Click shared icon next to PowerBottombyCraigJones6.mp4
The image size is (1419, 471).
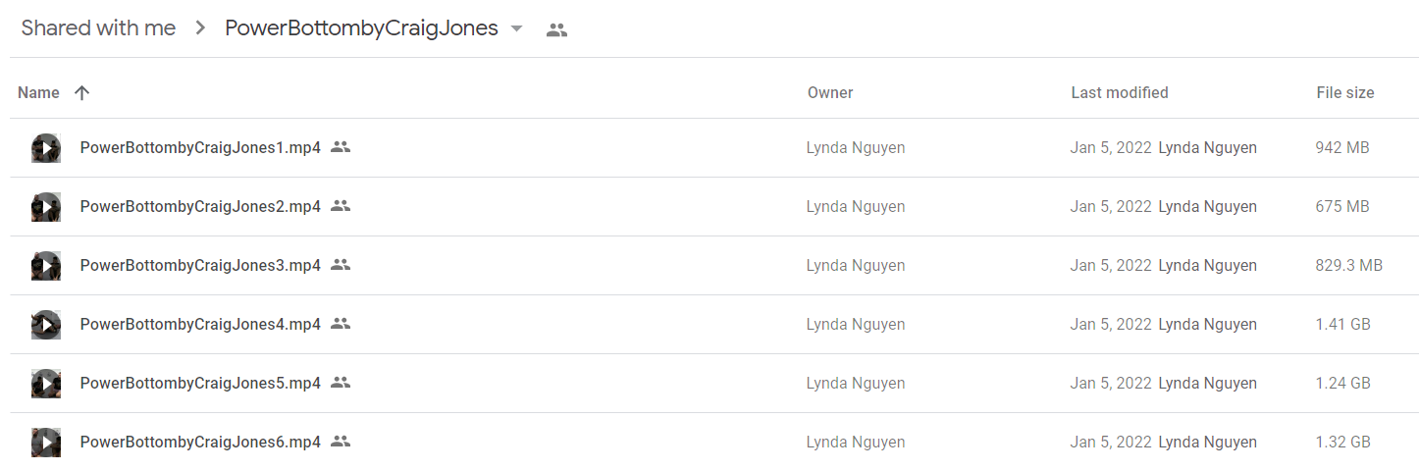341,442
